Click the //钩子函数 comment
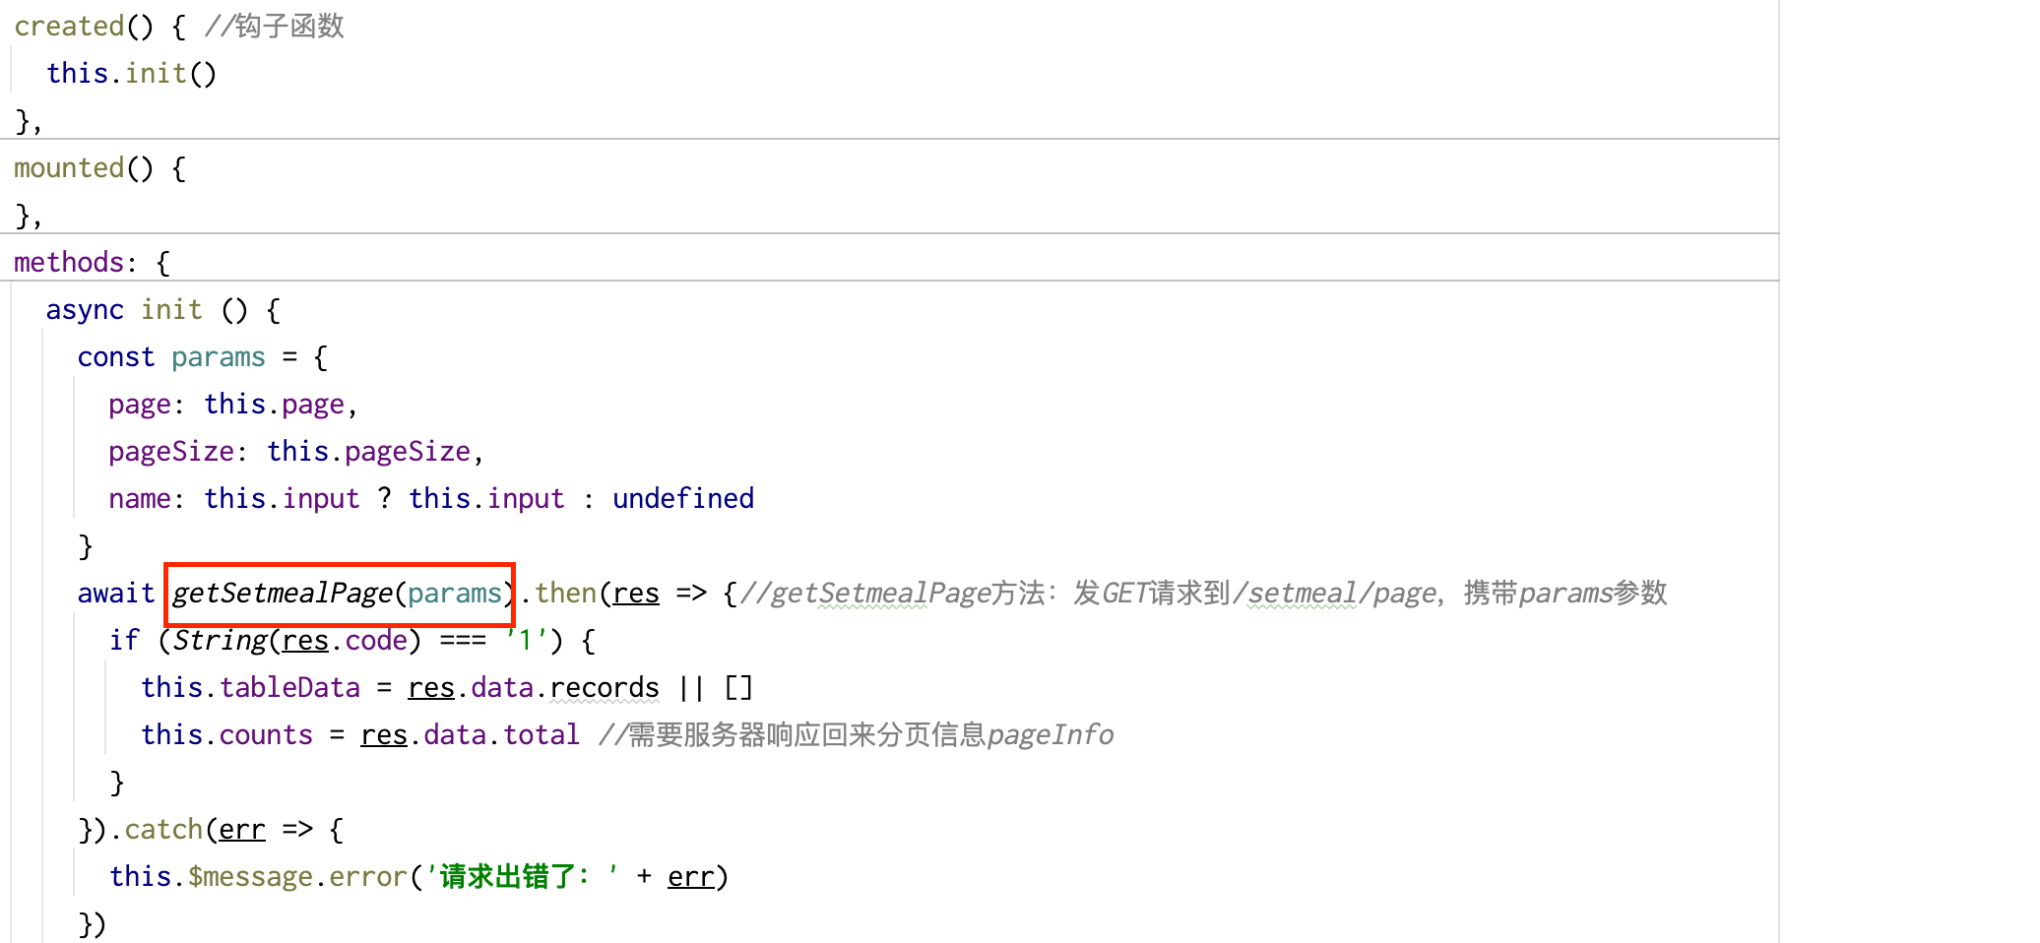Viewport: 2040px width, 943px height. tap(274, 27)
